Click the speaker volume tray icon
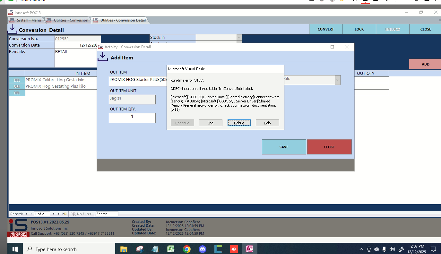 pos(392,249)
